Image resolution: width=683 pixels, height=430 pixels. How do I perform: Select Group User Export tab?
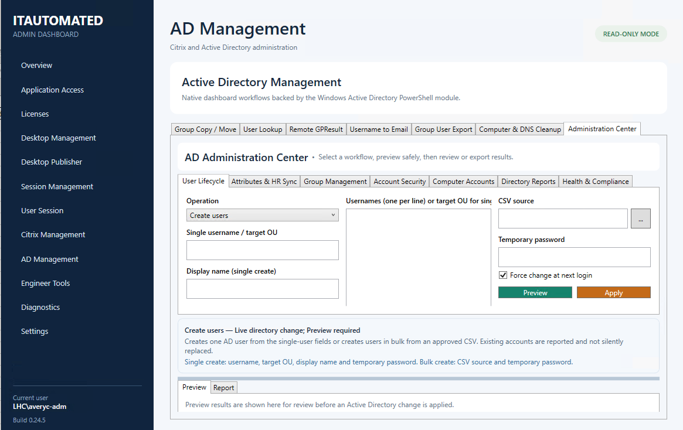click(x=443, y=129)
